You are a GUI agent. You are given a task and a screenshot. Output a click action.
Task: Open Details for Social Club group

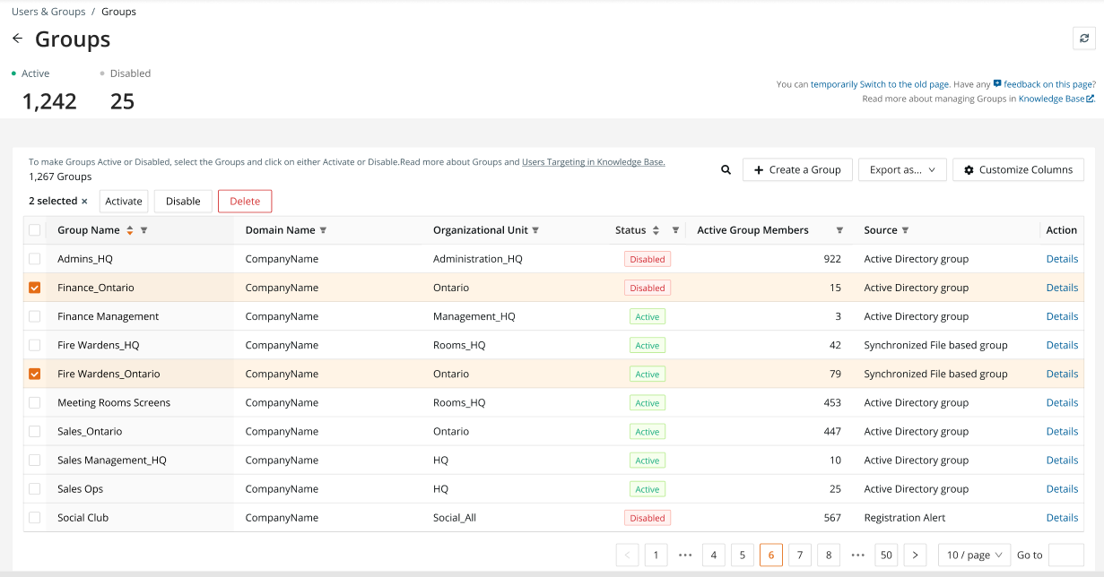tap(1062, 518)
